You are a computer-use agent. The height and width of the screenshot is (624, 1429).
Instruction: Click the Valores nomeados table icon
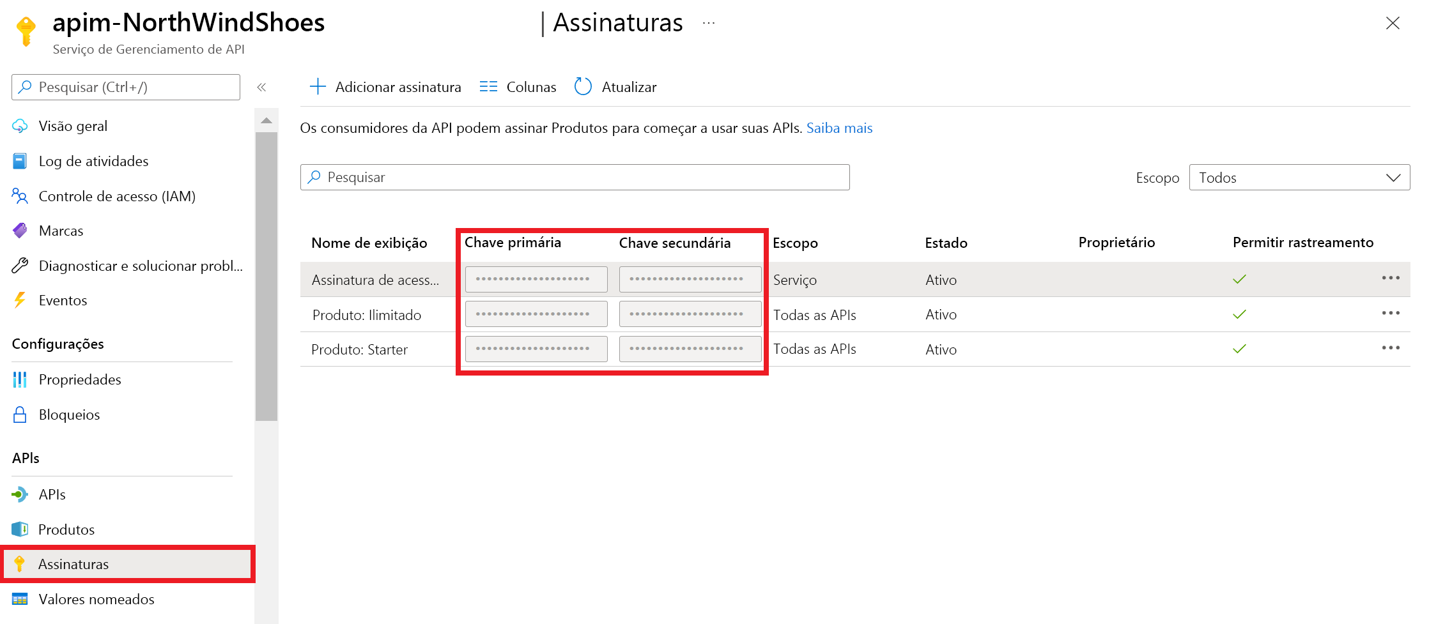20,599
